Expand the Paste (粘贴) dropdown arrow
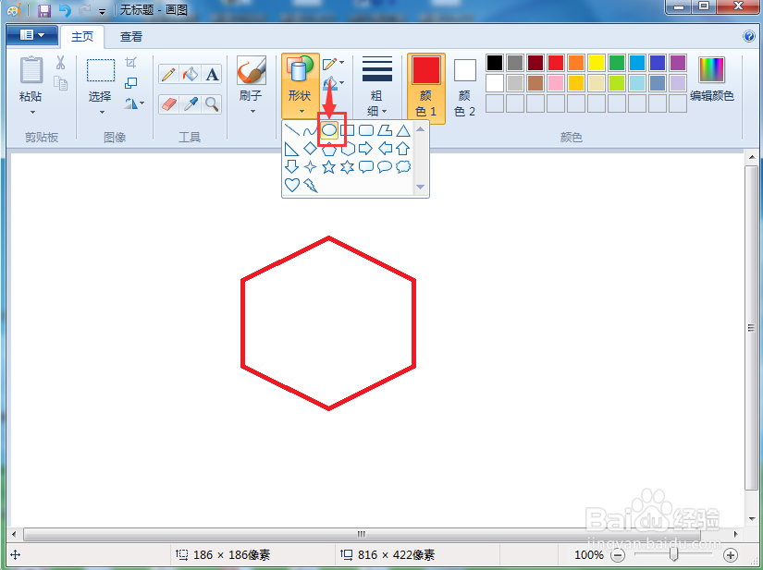Viewport: 763px width, 570px height. (x=32, y=113)
